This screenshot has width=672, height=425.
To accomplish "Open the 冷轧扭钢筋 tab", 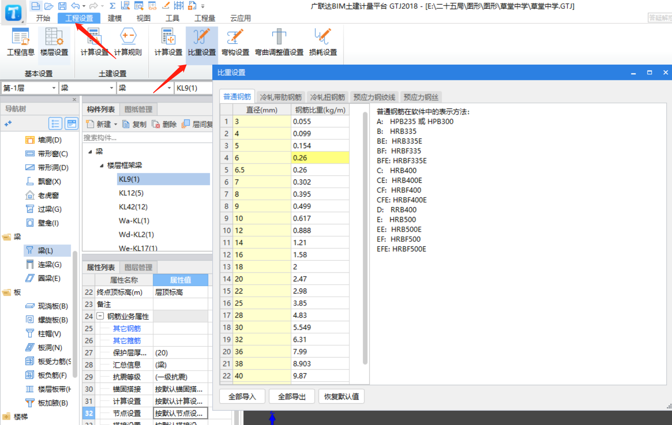I will [x=328, y=97].
